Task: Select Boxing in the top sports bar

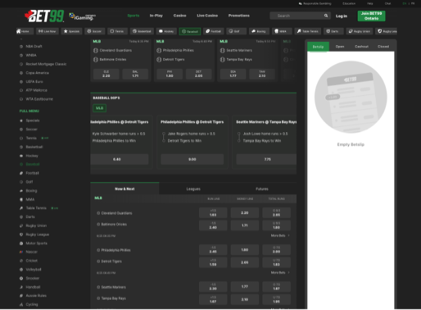Action: tap(258, 31)
